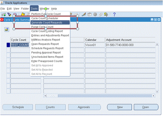Click the open folder icon in Cycle Counts Summary
This screenshot has width=163, height=118.
pos(7,30)
